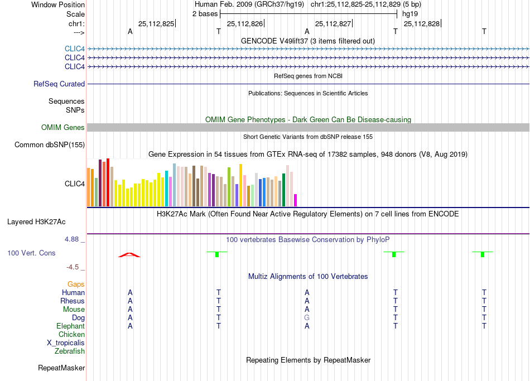Screen dimensions: 530x381
Task: Click the tallest red bar in the GTEx chart
Action: coord(108,182)
